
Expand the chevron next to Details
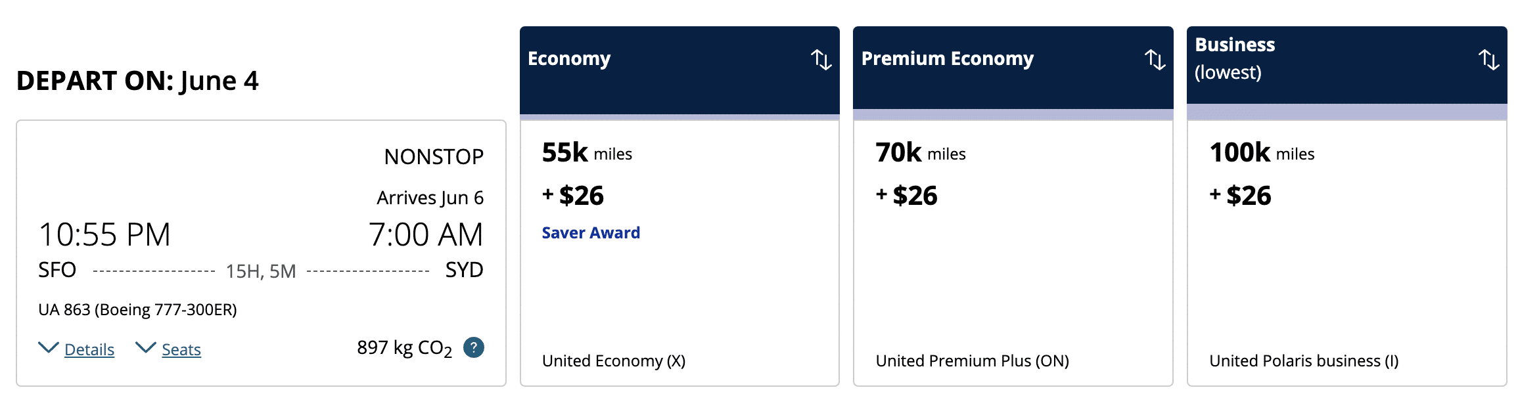pos(49,348)
